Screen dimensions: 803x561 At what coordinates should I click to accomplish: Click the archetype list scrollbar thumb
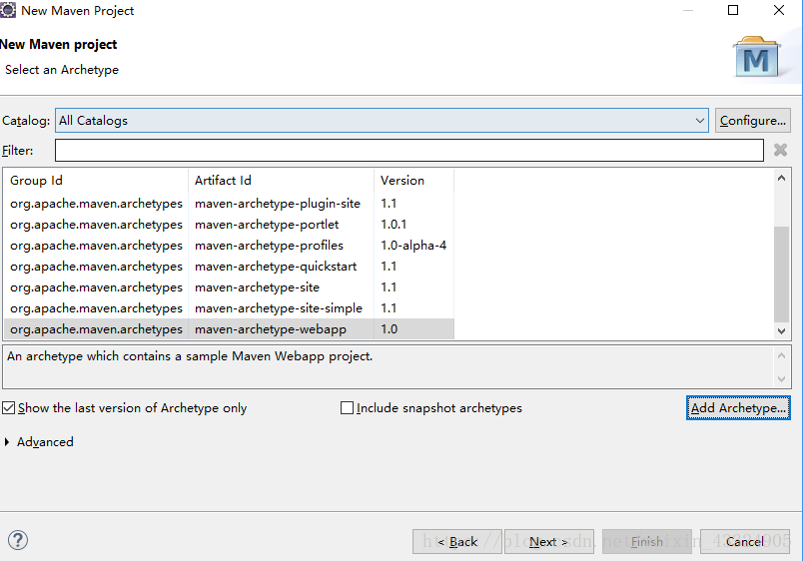[781, 274]
